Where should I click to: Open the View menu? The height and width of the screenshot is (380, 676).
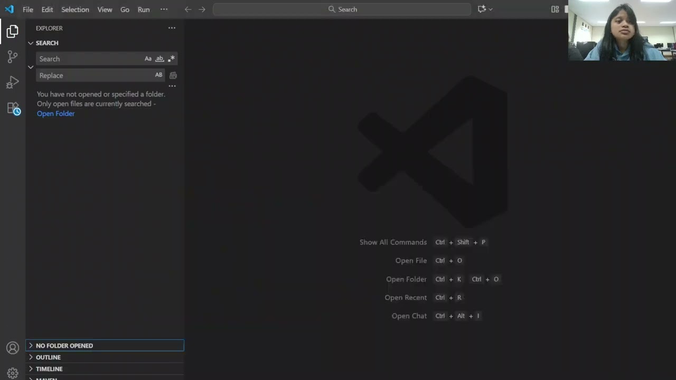[x=105, y=9]
